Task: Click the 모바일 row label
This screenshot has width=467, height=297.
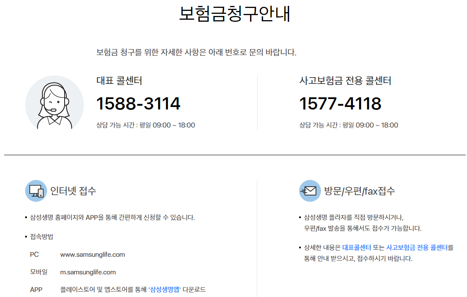Action: pos(39,272)
